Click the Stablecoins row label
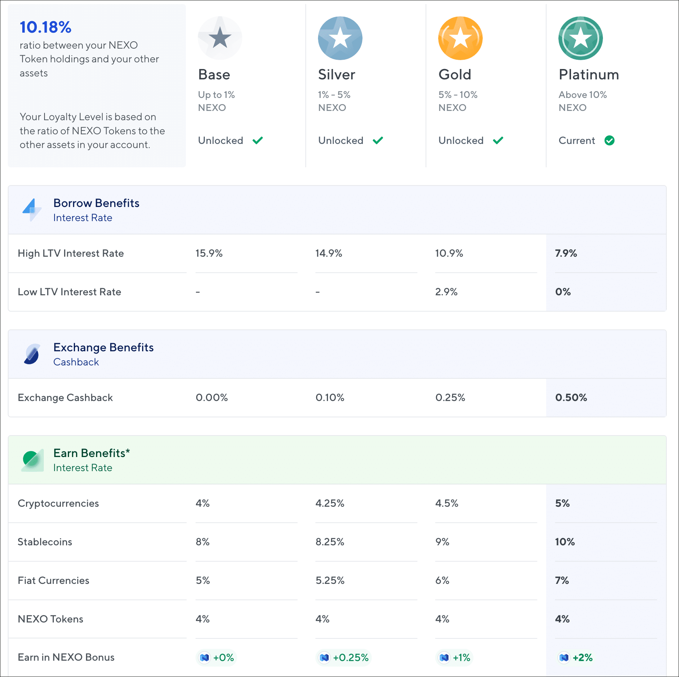Screen dimensions: 679x677 tap(45, 542)
